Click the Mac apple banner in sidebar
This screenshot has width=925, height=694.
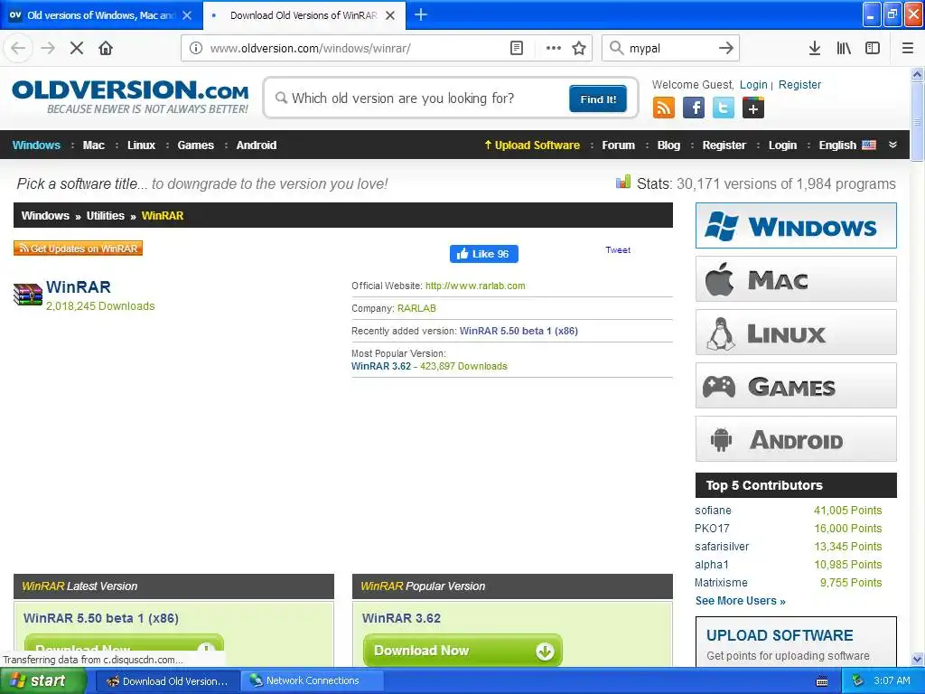[796, 279]
